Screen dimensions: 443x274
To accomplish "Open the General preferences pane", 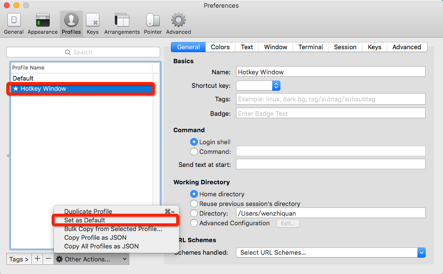I will [x=14, y=24].
